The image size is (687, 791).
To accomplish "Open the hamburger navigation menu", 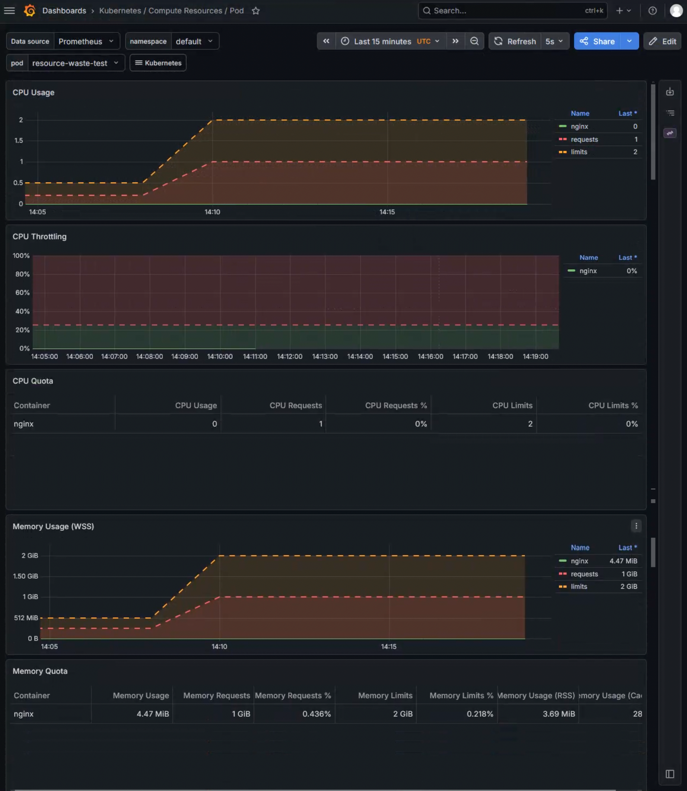I will pyautogui.click(x=9, y=11).
